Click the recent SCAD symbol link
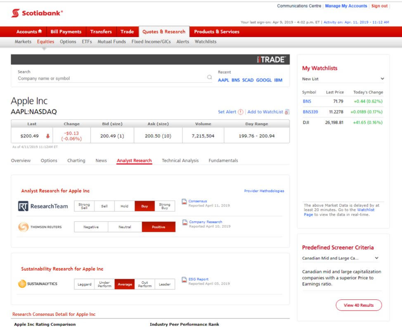The width and height of the screenshot is (402, 327). (x=248, y=80)
